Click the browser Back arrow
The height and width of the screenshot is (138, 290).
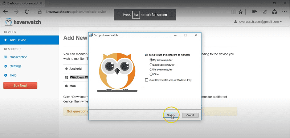click(6, 12)
